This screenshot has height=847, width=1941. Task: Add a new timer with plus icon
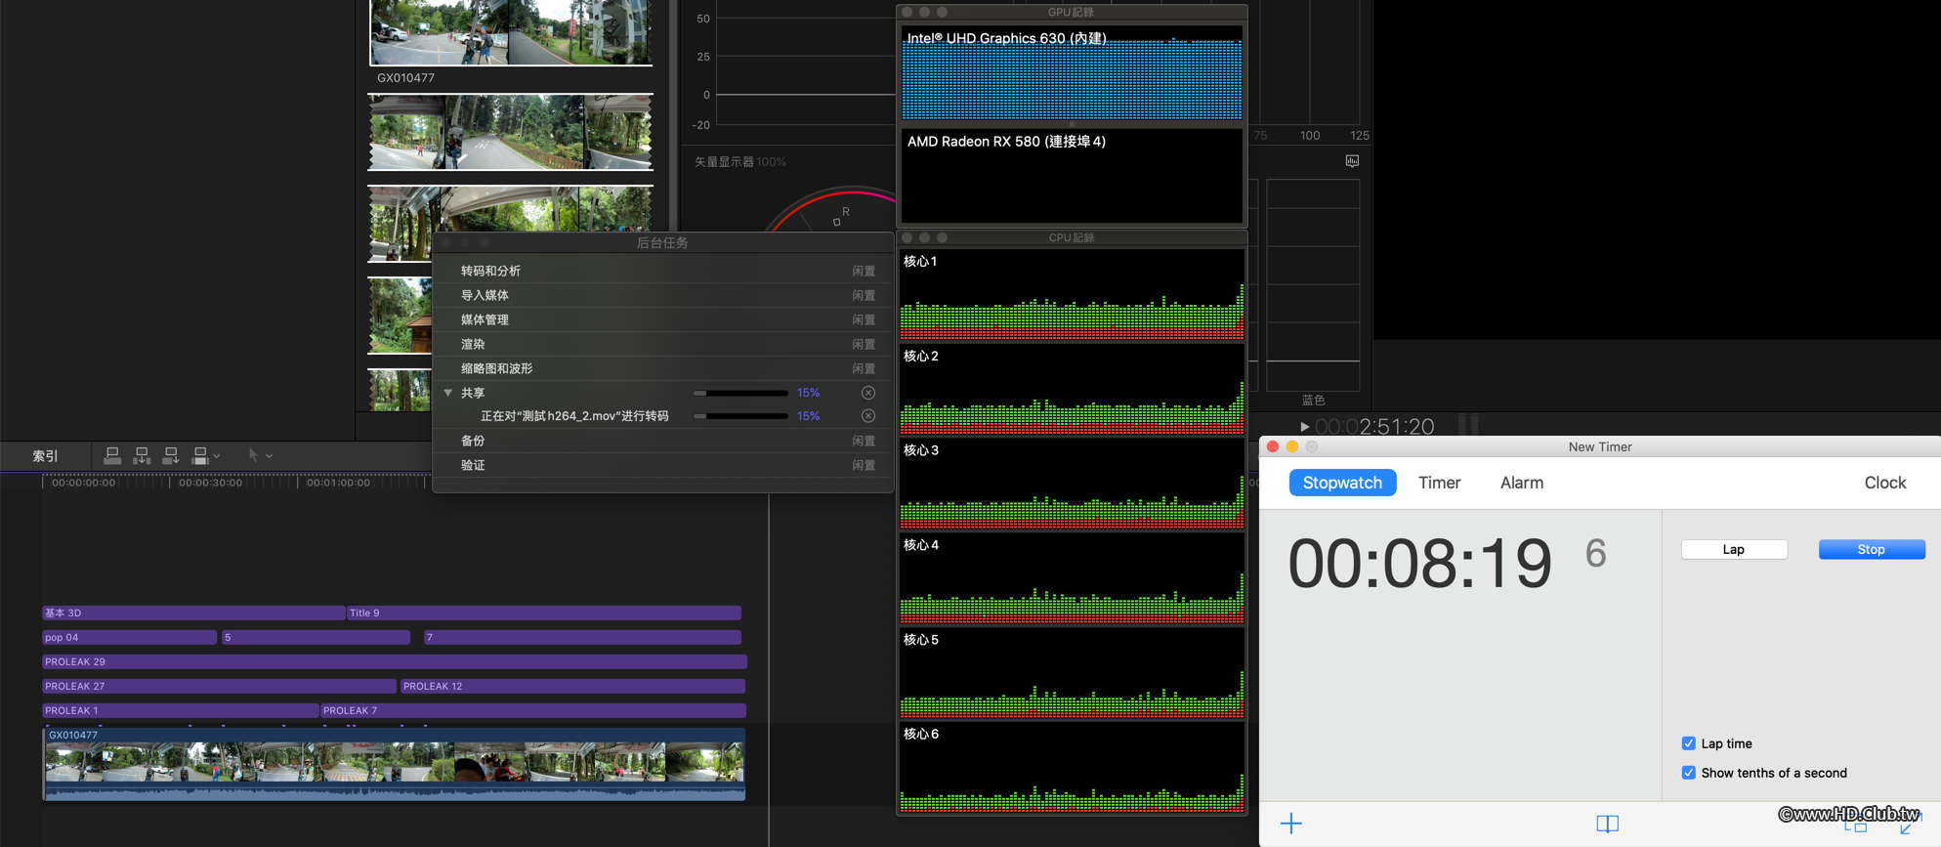(x=1290, y=824)
